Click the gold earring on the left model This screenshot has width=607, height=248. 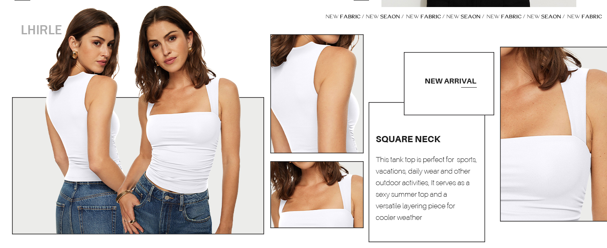tap(75, 55)
